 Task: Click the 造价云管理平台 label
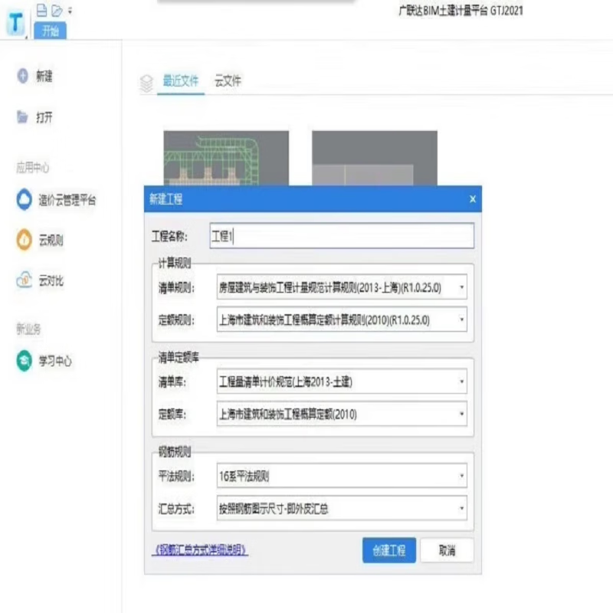pyautogui.click(x=67, y=200)
